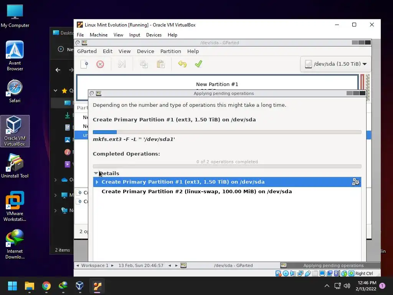Viewport: 393px width, 295px height.
Task: Click the Copy partition toolbar icon
Action: coord(144,64)
